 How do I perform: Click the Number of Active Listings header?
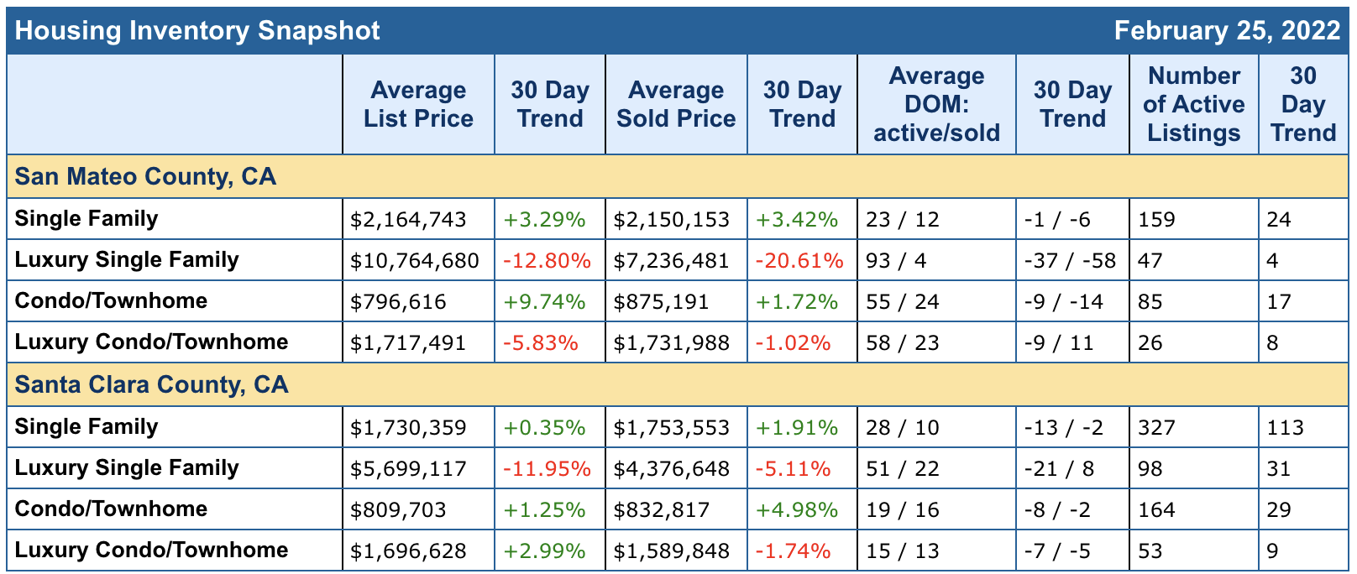[x=1193, y=104]
